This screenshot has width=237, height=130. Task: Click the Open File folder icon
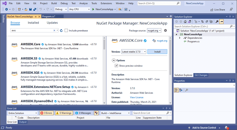[x=26, y=9]
